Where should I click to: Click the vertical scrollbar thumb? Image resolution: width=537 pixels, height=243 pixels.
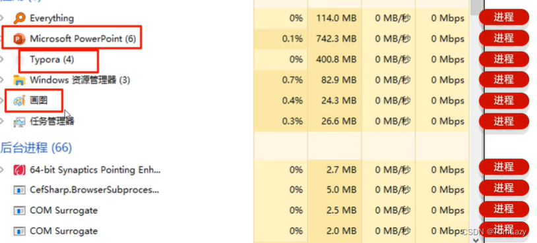tap(476, 7)
